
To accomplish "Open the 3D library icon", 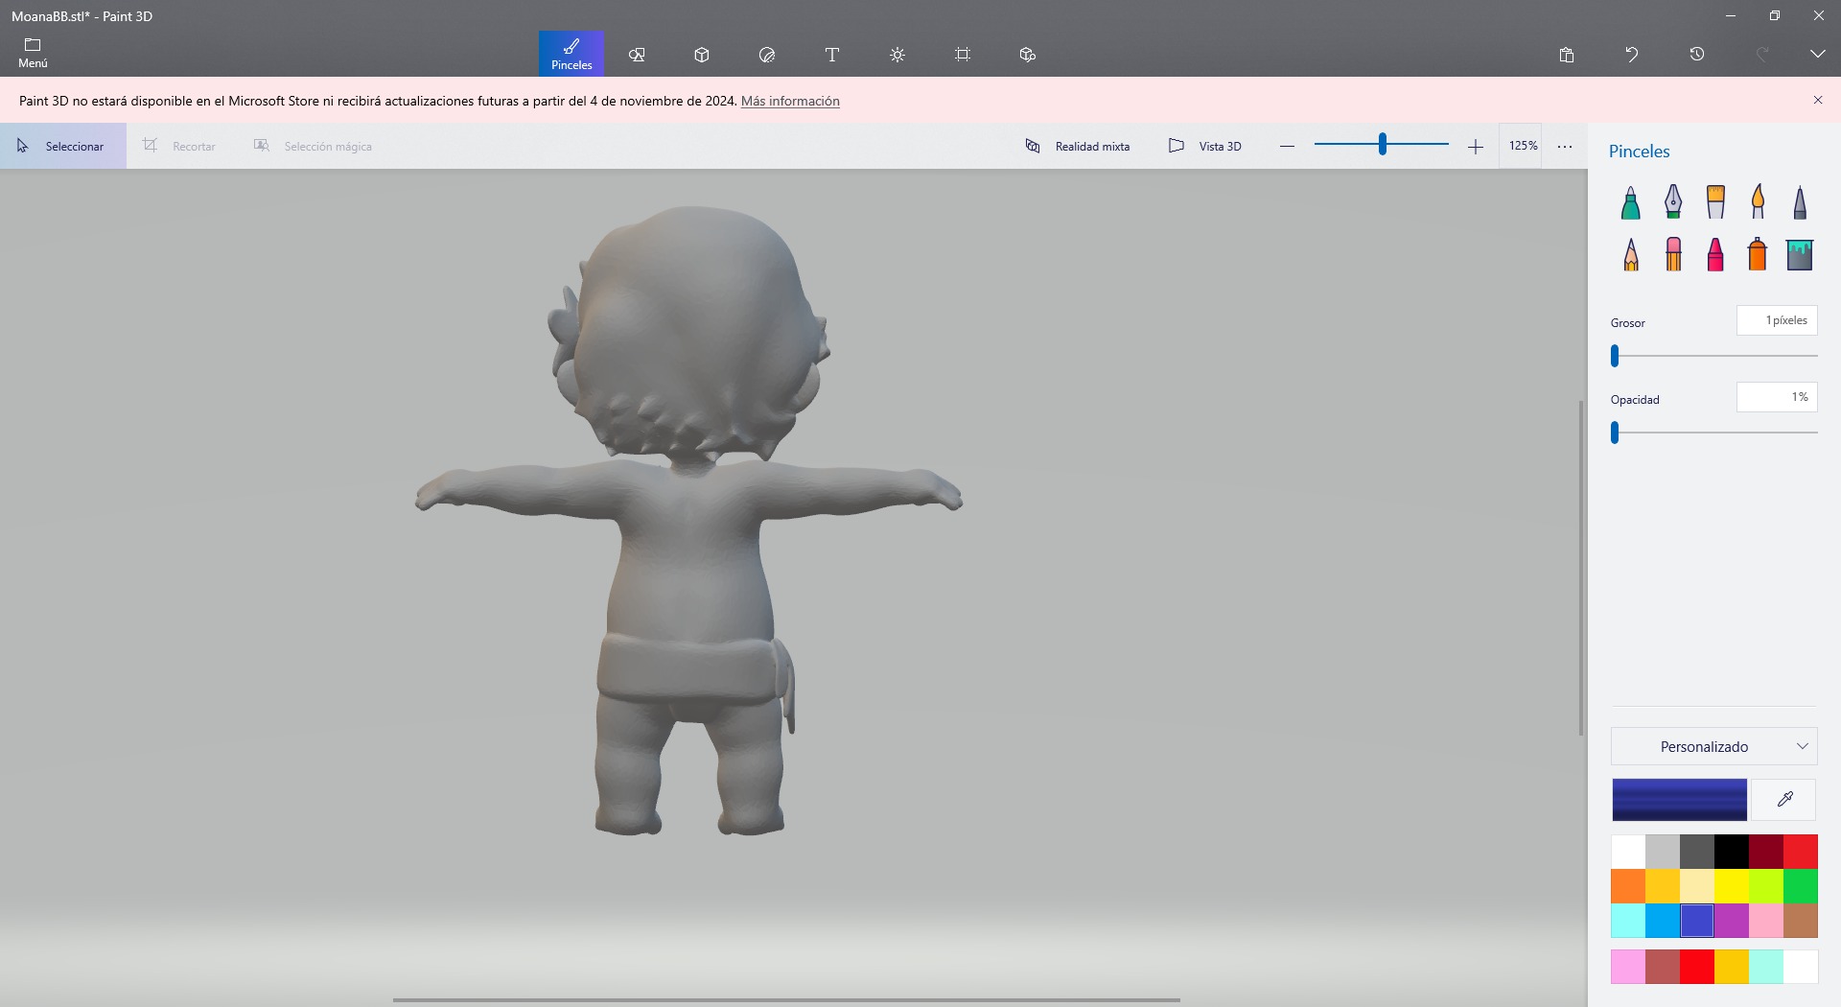I will point(1028,55).
